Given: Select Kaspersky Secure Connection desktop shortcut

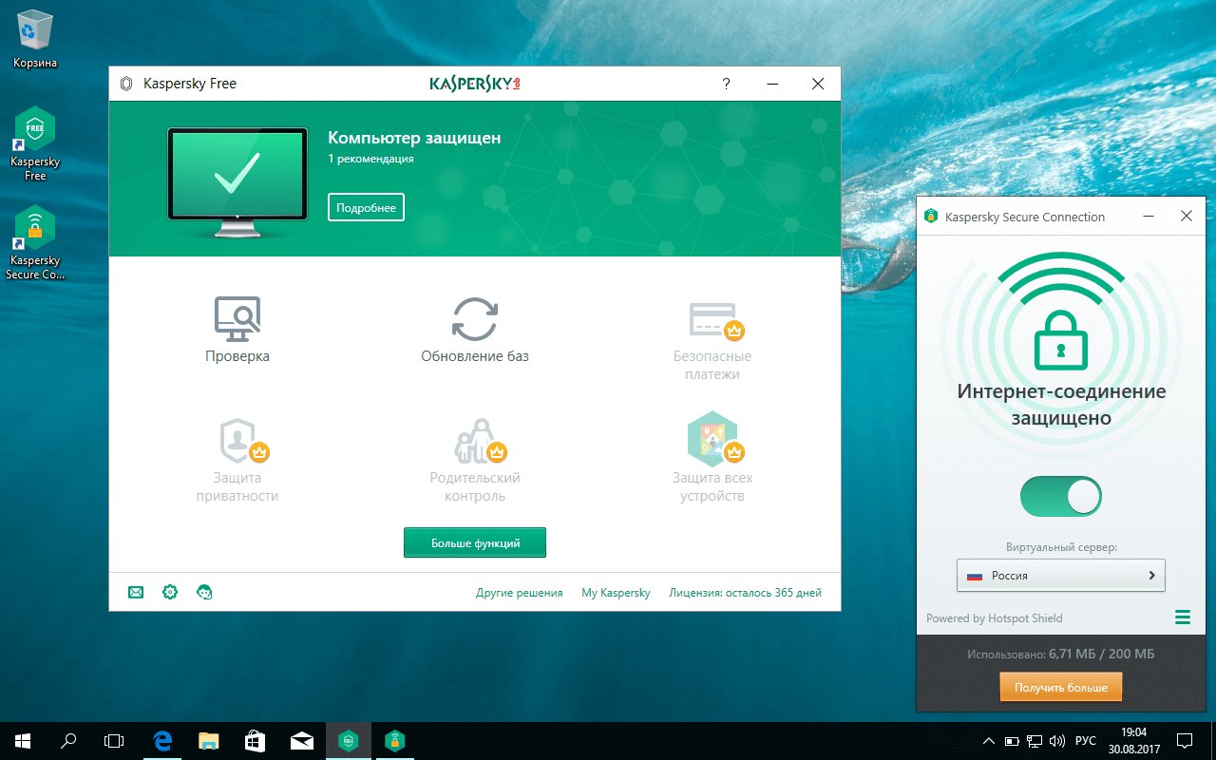Looking at the screenshot, I should [35, 242].
